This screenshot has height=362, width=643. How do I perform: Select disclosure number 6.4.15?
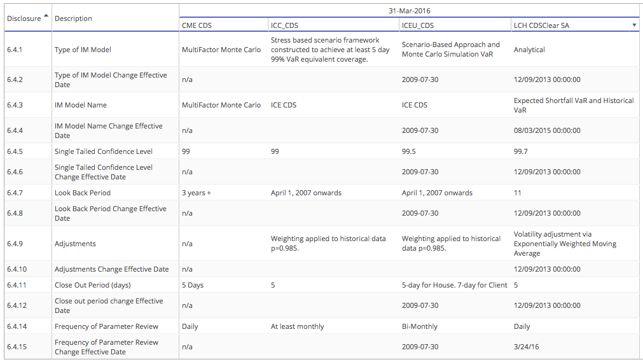point(17,347)
